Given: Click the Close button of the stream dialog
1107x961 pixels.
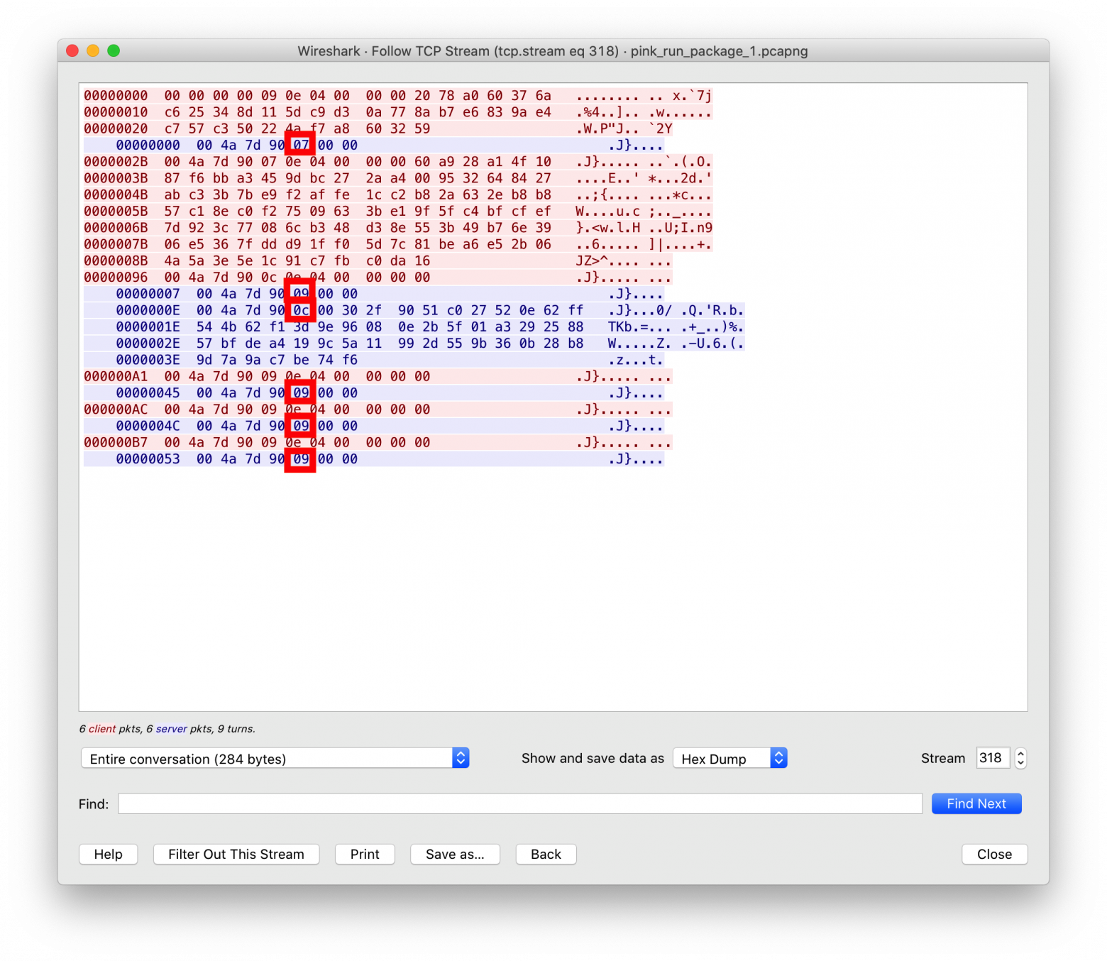Looking at the screenshot, I should [994, 854].
